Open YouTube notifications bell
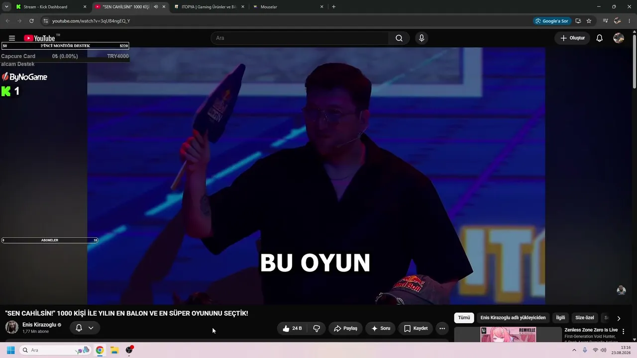This screenshot has width=637, height=358. [x=600, y=38]
